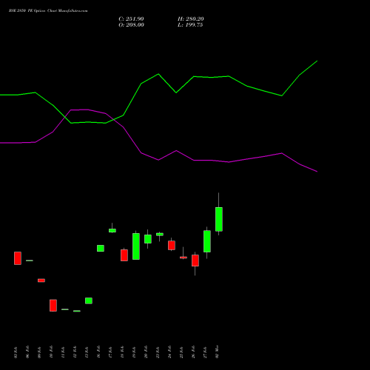Select the tall green candle above 02 Mar
The height and width of the screenshot is (370, 370).
click(219, 219)
